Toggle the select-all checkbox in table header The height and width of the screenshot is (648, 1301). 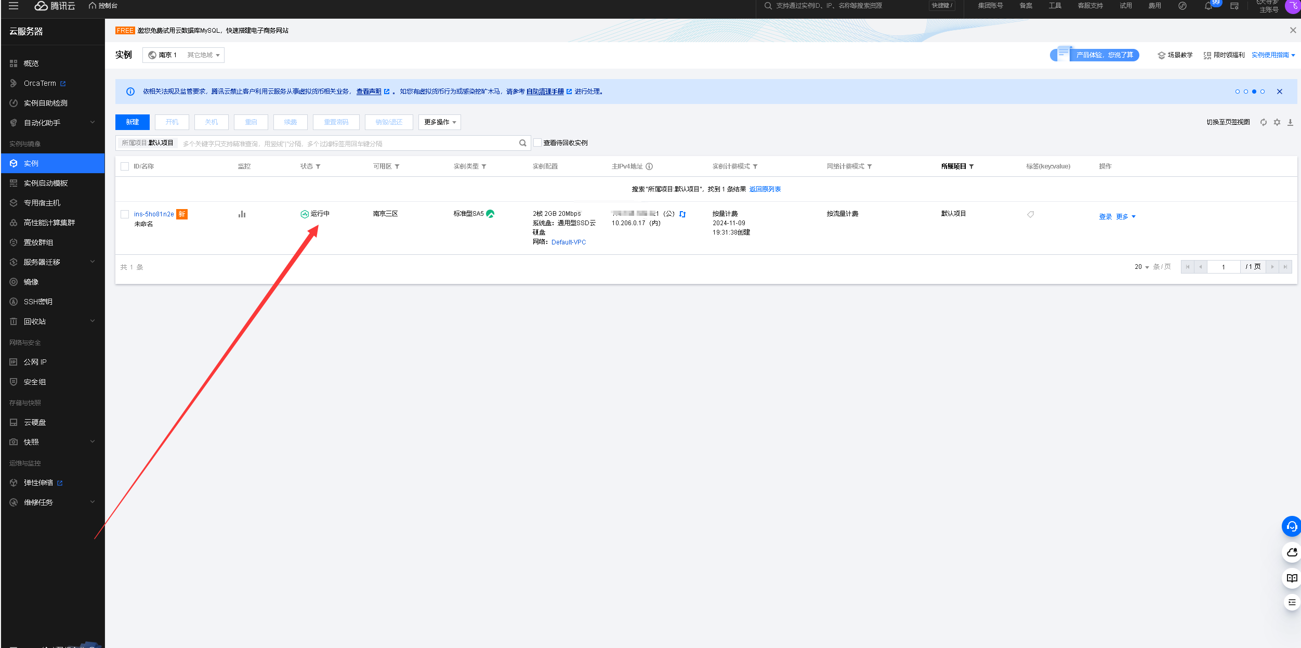[125, 166]
